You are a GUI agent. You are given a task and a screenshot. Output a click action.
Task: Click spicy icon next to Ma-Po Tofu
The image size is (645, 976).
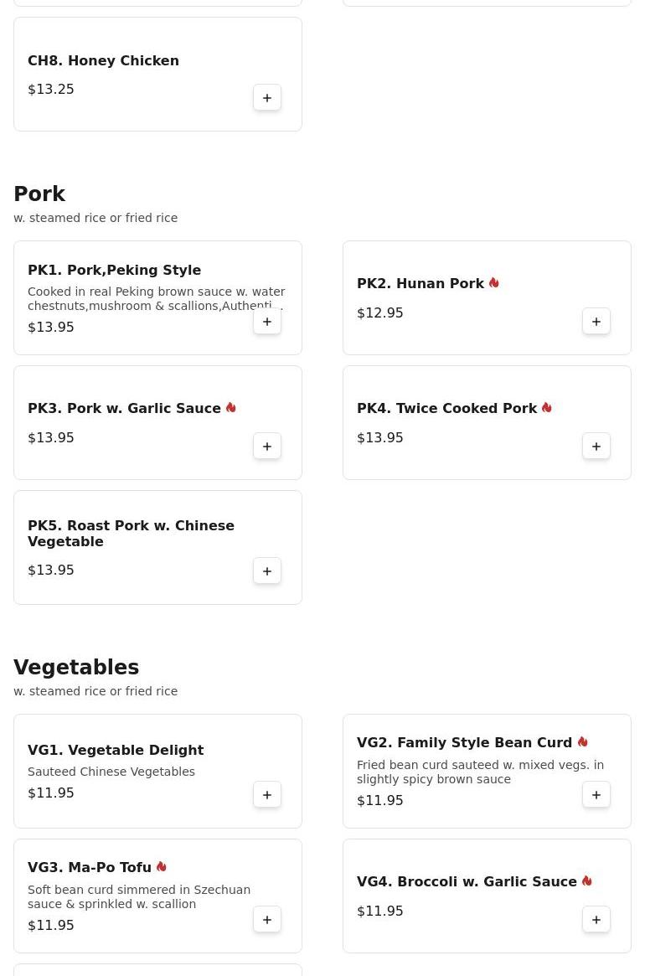(162, 867)
